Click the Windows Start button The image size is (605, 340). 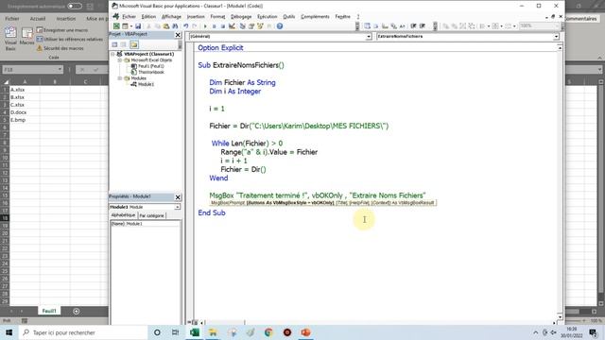pos(9,332)
